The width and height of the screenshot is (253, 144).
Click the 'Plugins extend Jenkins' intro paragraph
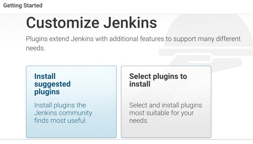[x=133, y=43]
